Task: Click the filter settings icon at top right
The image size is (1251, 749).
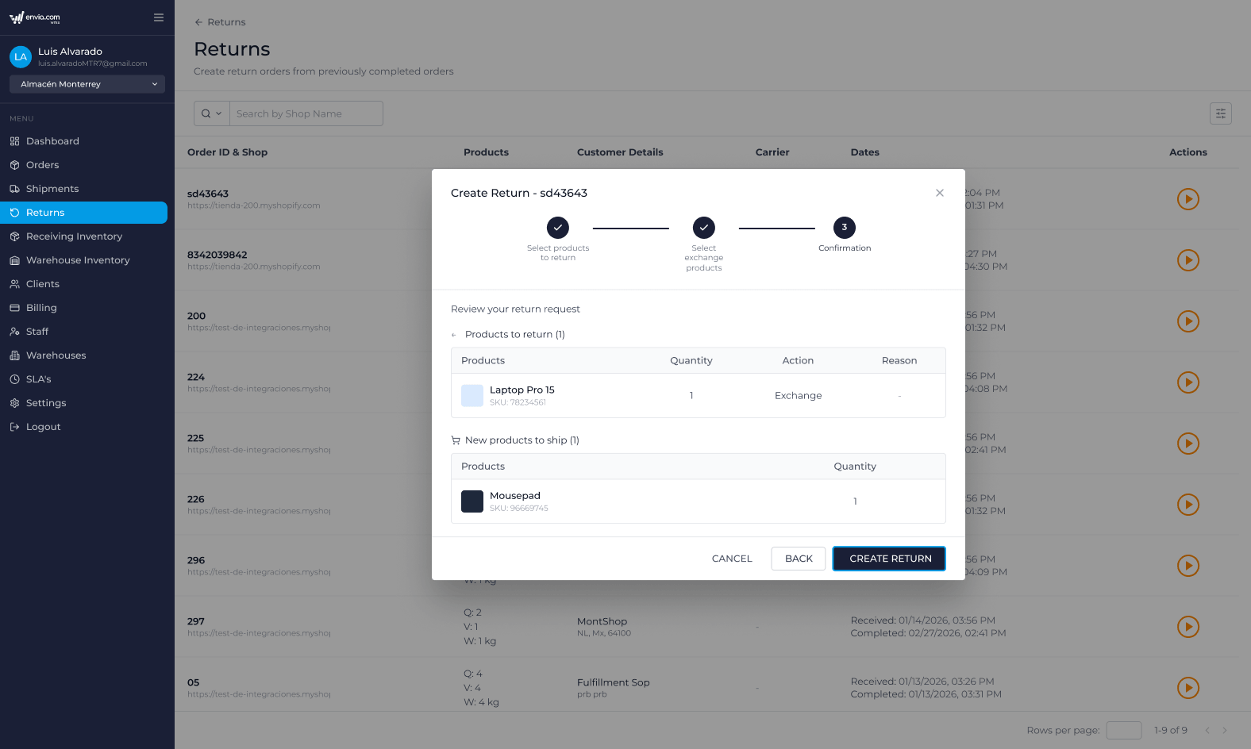Action: 1220,113
